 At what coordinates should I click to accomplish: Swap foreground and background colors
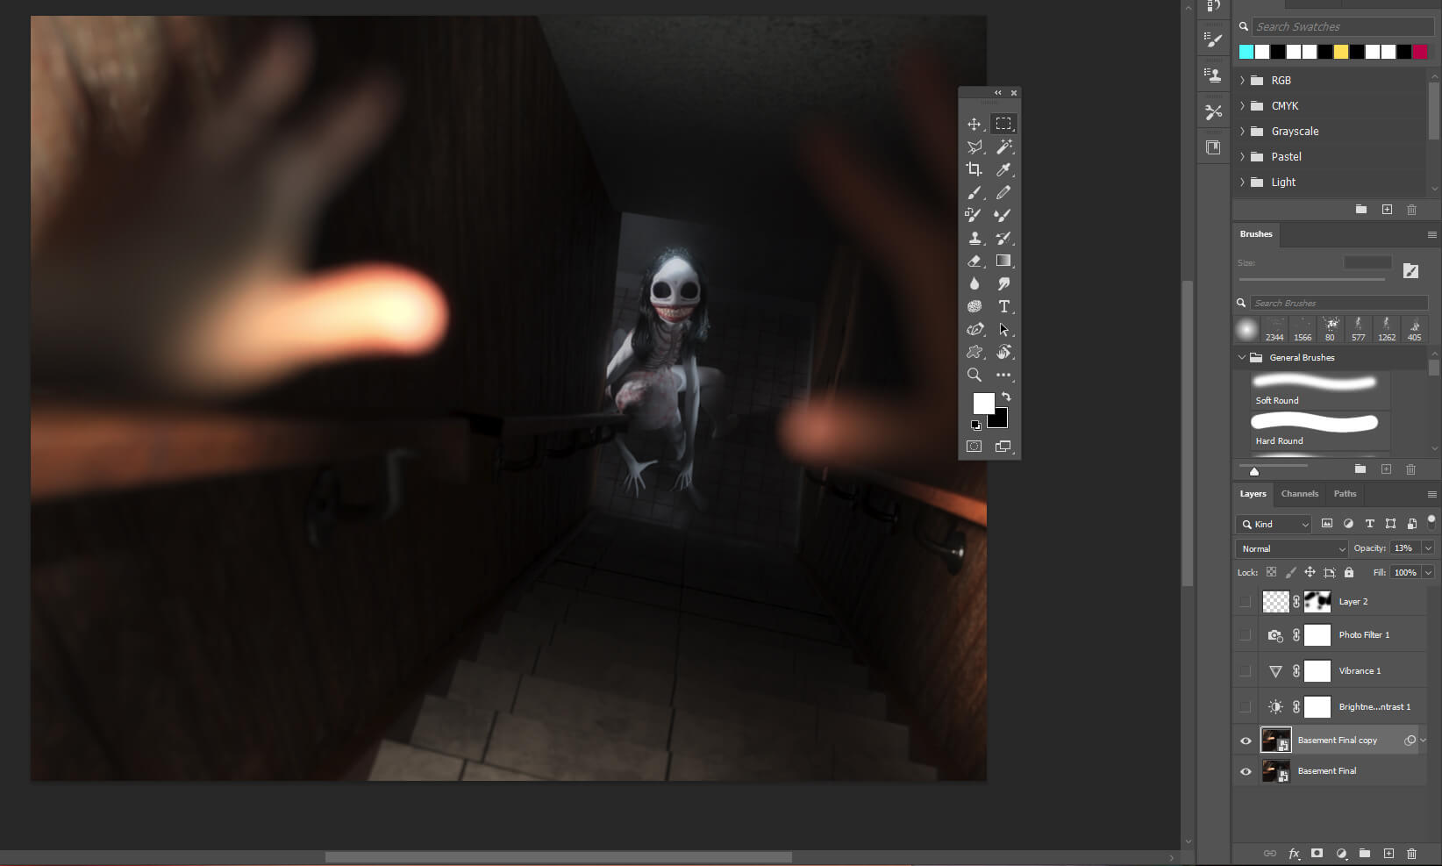(x=1006, y=397)
